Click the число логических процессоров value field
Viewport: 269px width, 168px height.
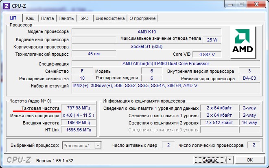254,145
